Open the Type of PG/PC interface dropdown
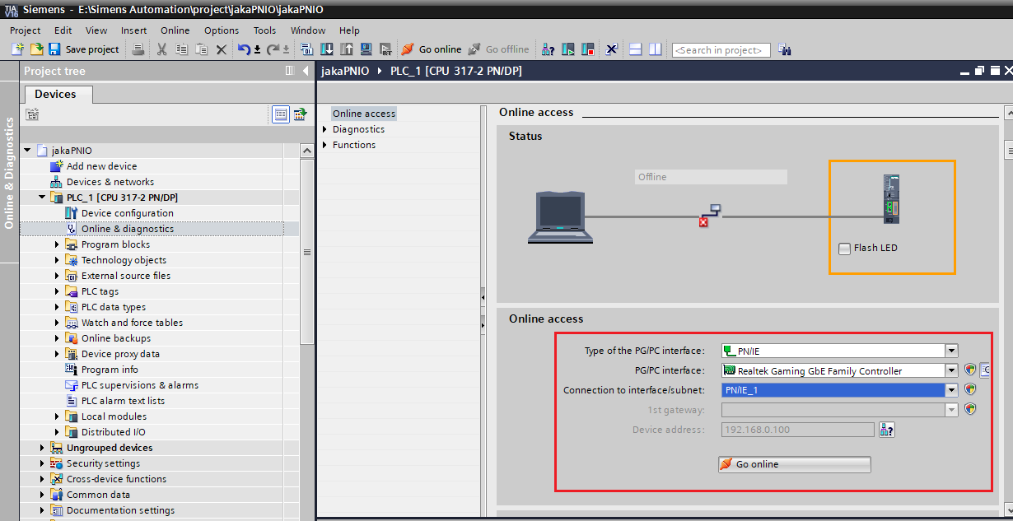Viewport: 1013px width, 521px height. pos(951,351)
